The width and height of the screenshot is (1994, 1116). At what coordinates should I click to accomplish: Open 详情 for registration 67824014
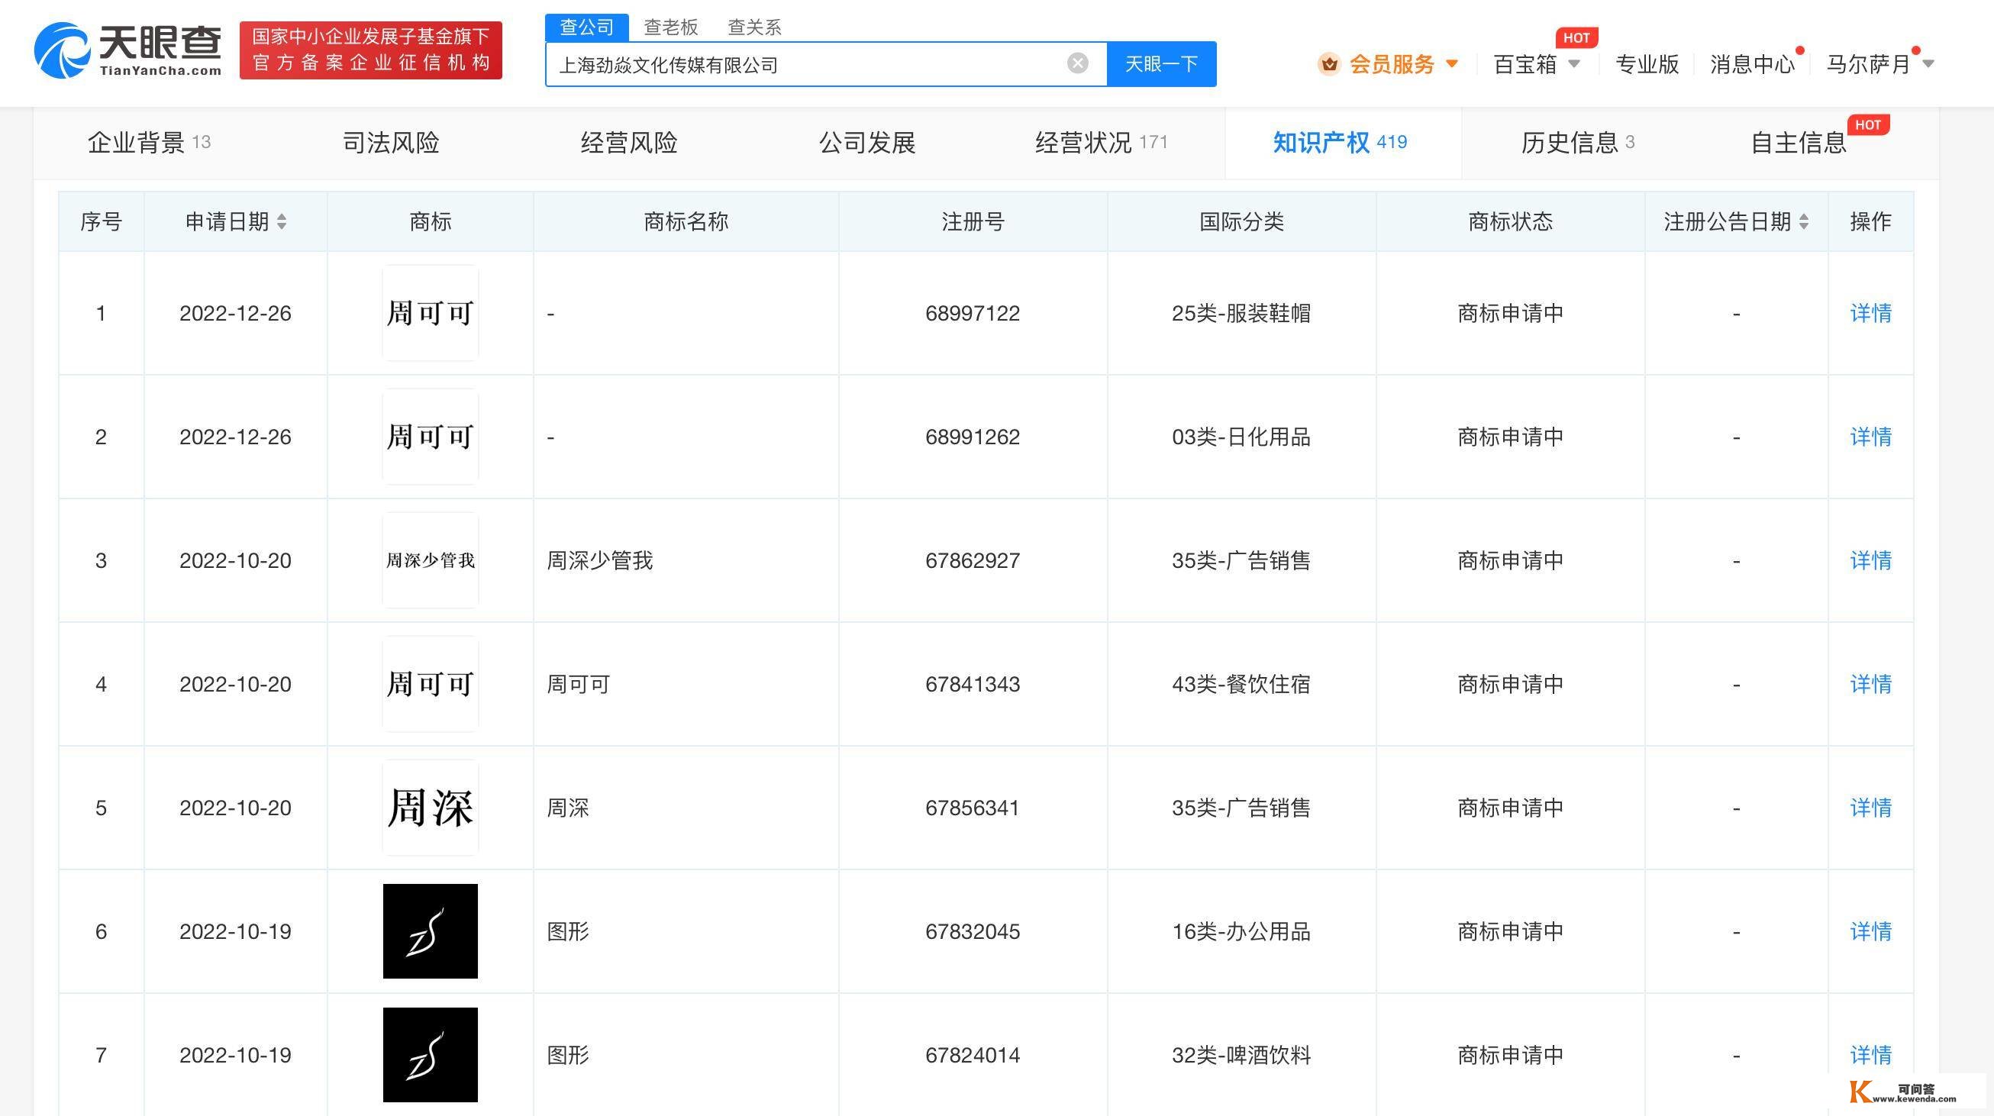coord(1870,1055)
